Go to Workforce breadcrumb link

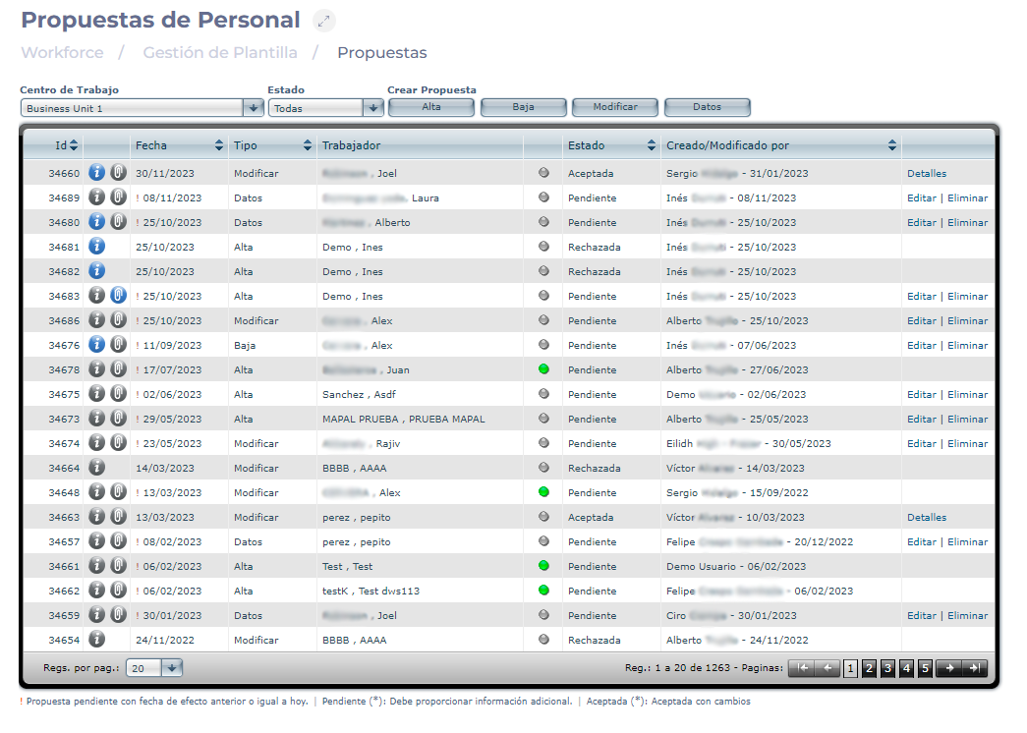61,53
